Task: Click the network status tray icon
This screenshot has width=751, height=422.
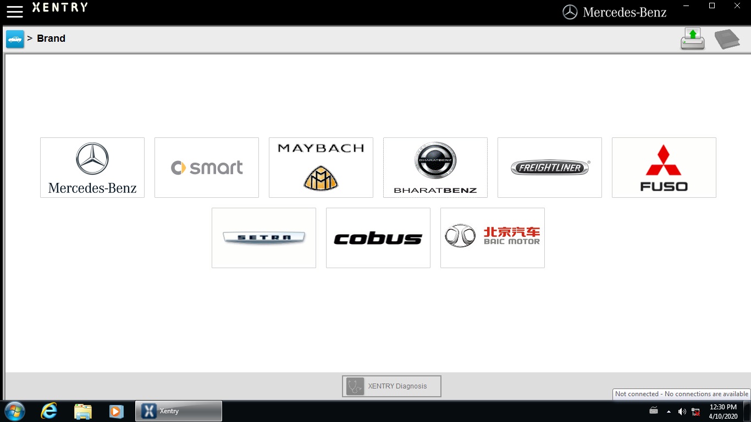Action: [x=695, y=412]
